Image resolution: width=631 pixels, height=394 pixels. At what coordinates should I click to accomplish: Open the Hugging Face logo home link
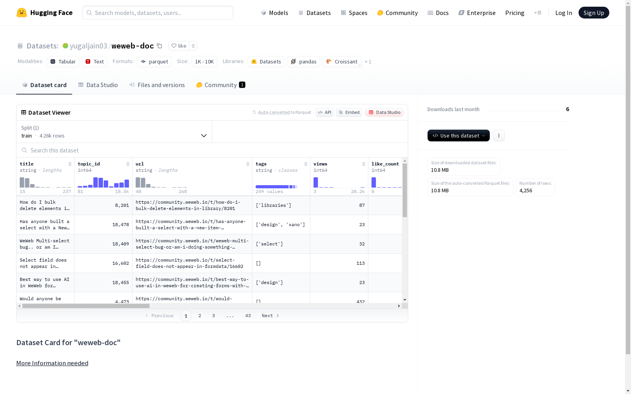[45, 13]
